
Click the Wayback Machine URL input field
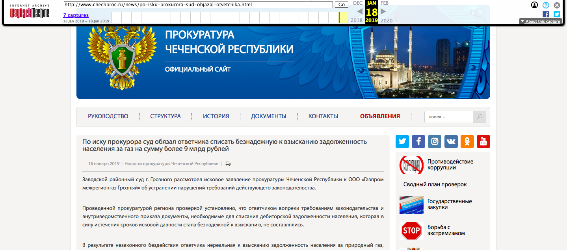pos(198,5)
